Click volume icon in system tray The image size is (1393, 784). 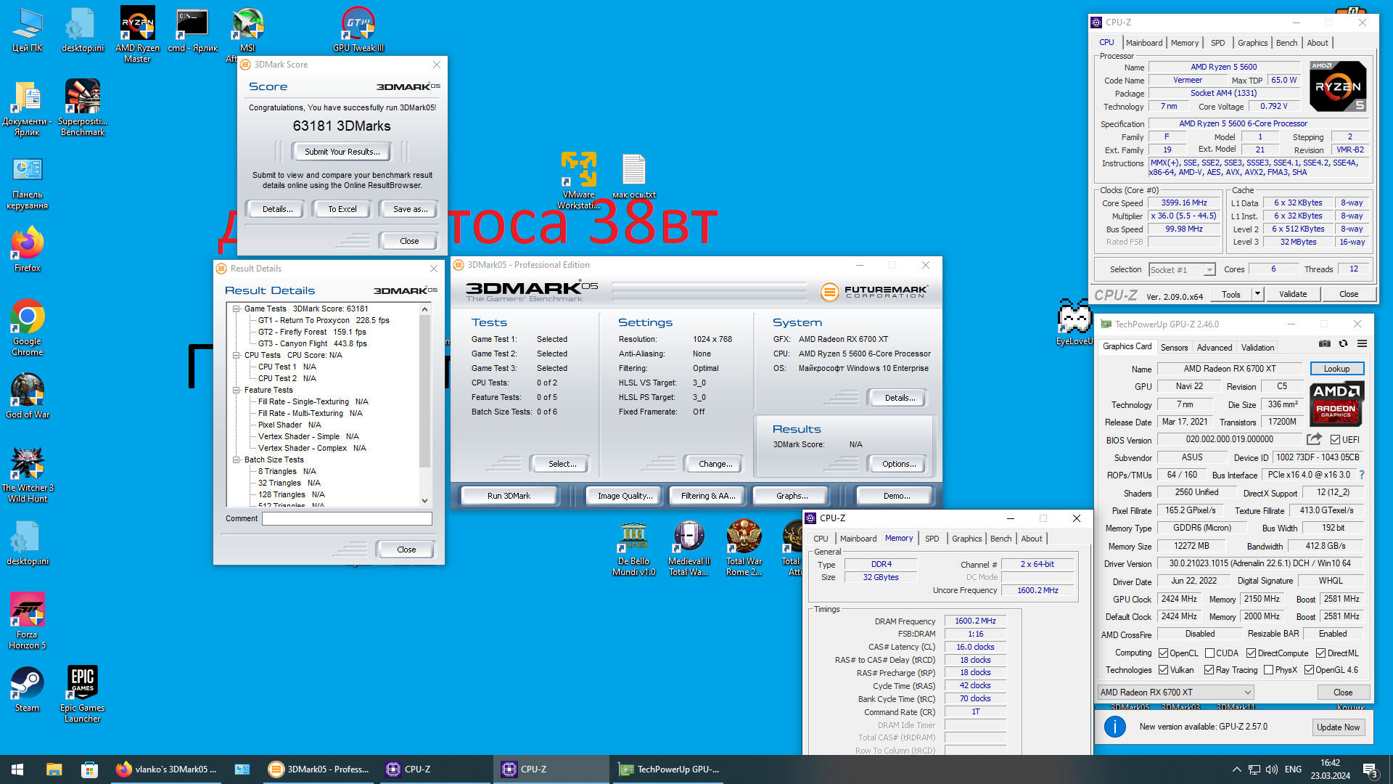point(1272,769)
